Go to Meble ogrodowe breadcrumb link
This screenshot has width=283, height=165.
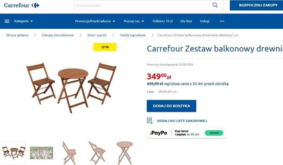pyautogui.click(x=133, y=35)
